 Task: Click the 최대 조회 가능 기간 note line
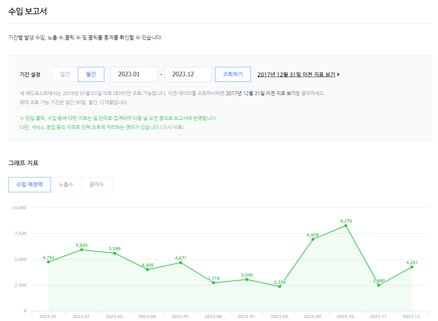click(74, 102)
